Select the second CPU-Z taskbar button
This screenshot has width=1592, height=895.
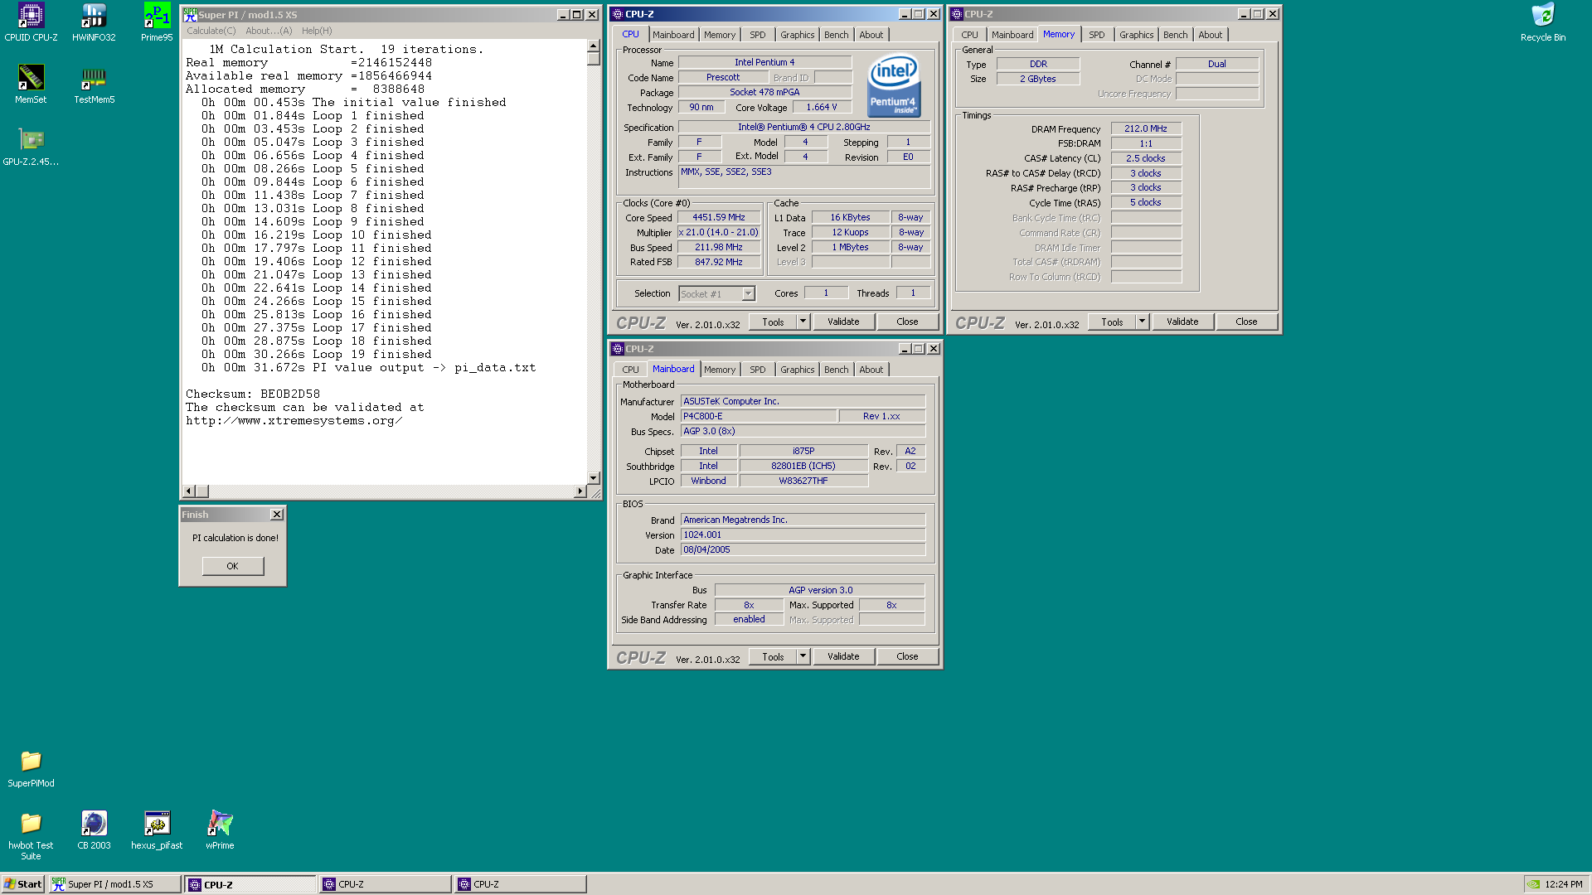[x=386, y=884]
